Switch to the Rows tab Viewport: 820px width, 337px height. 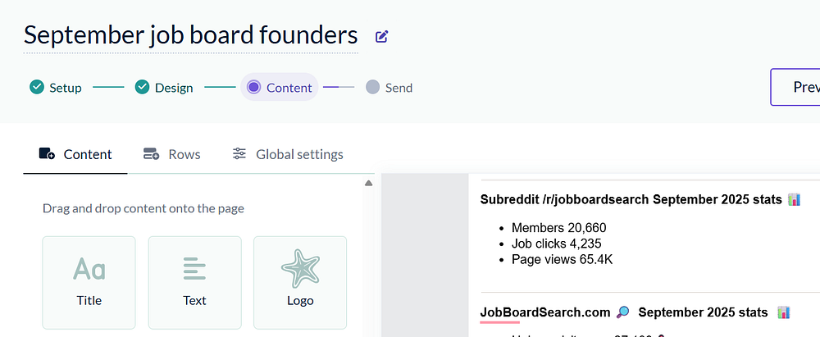171,154
